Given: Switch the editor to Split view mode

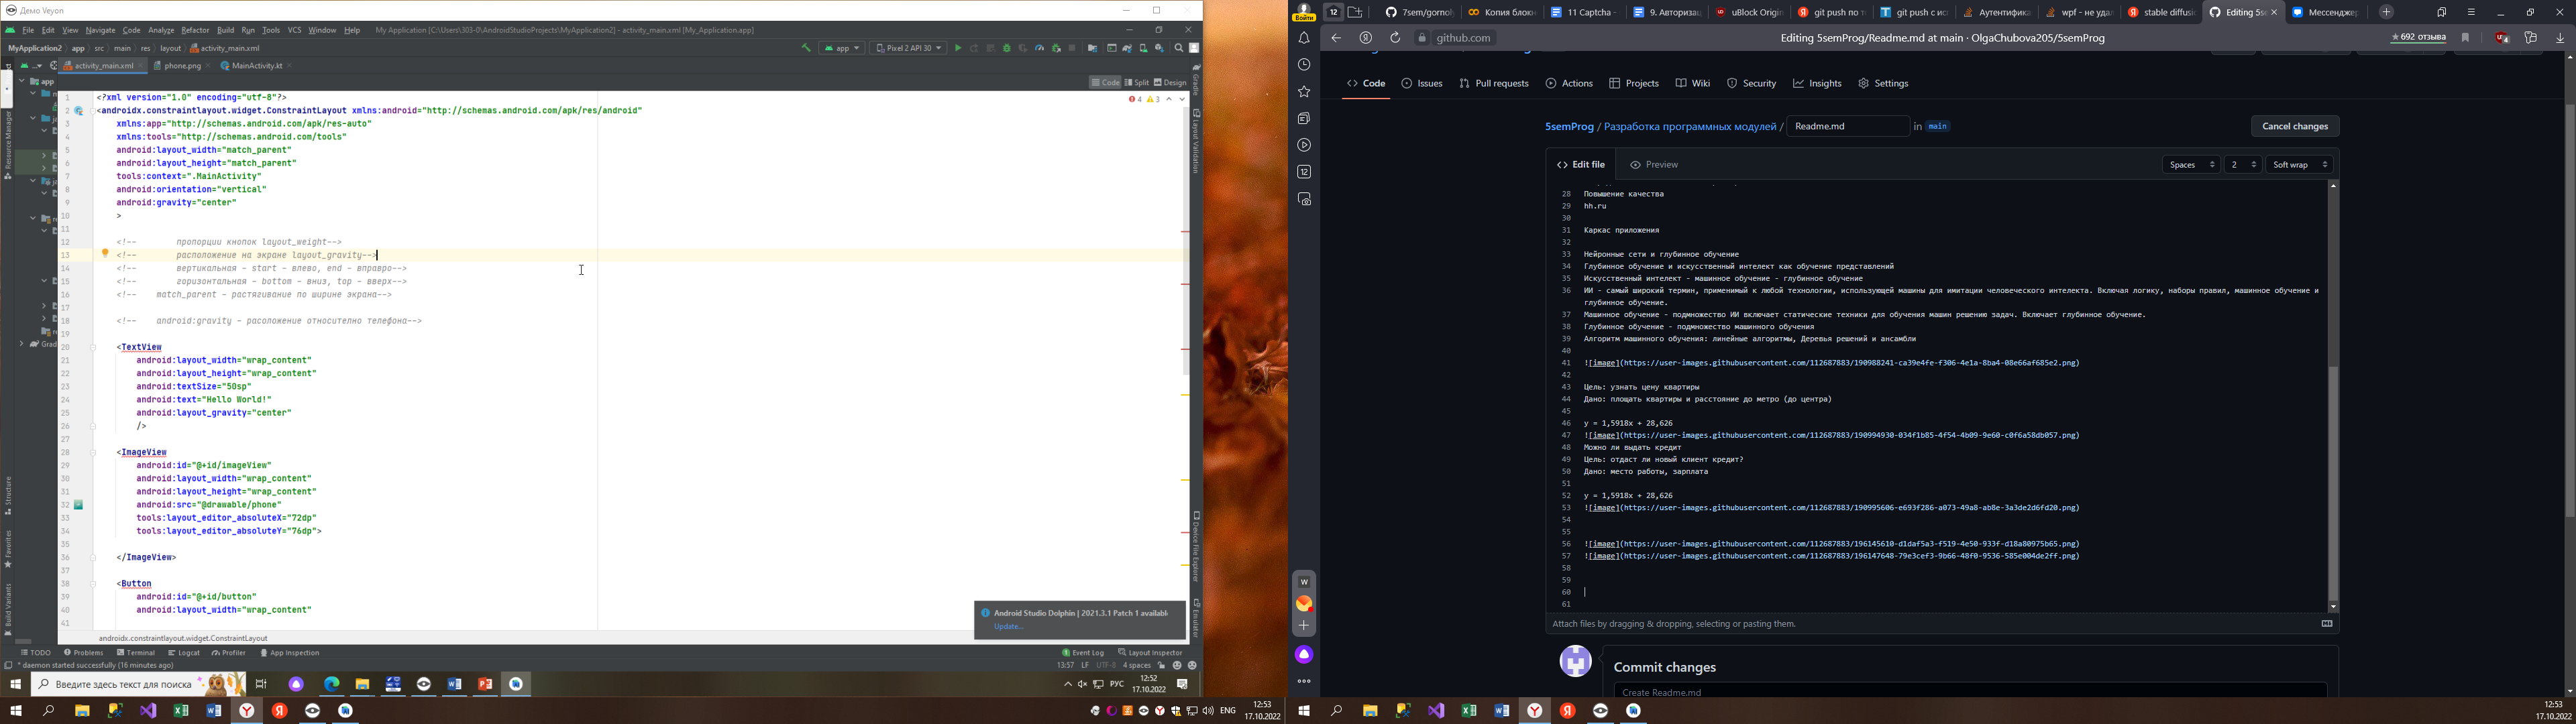Looking at the screenshot, I should [1137, 83].
